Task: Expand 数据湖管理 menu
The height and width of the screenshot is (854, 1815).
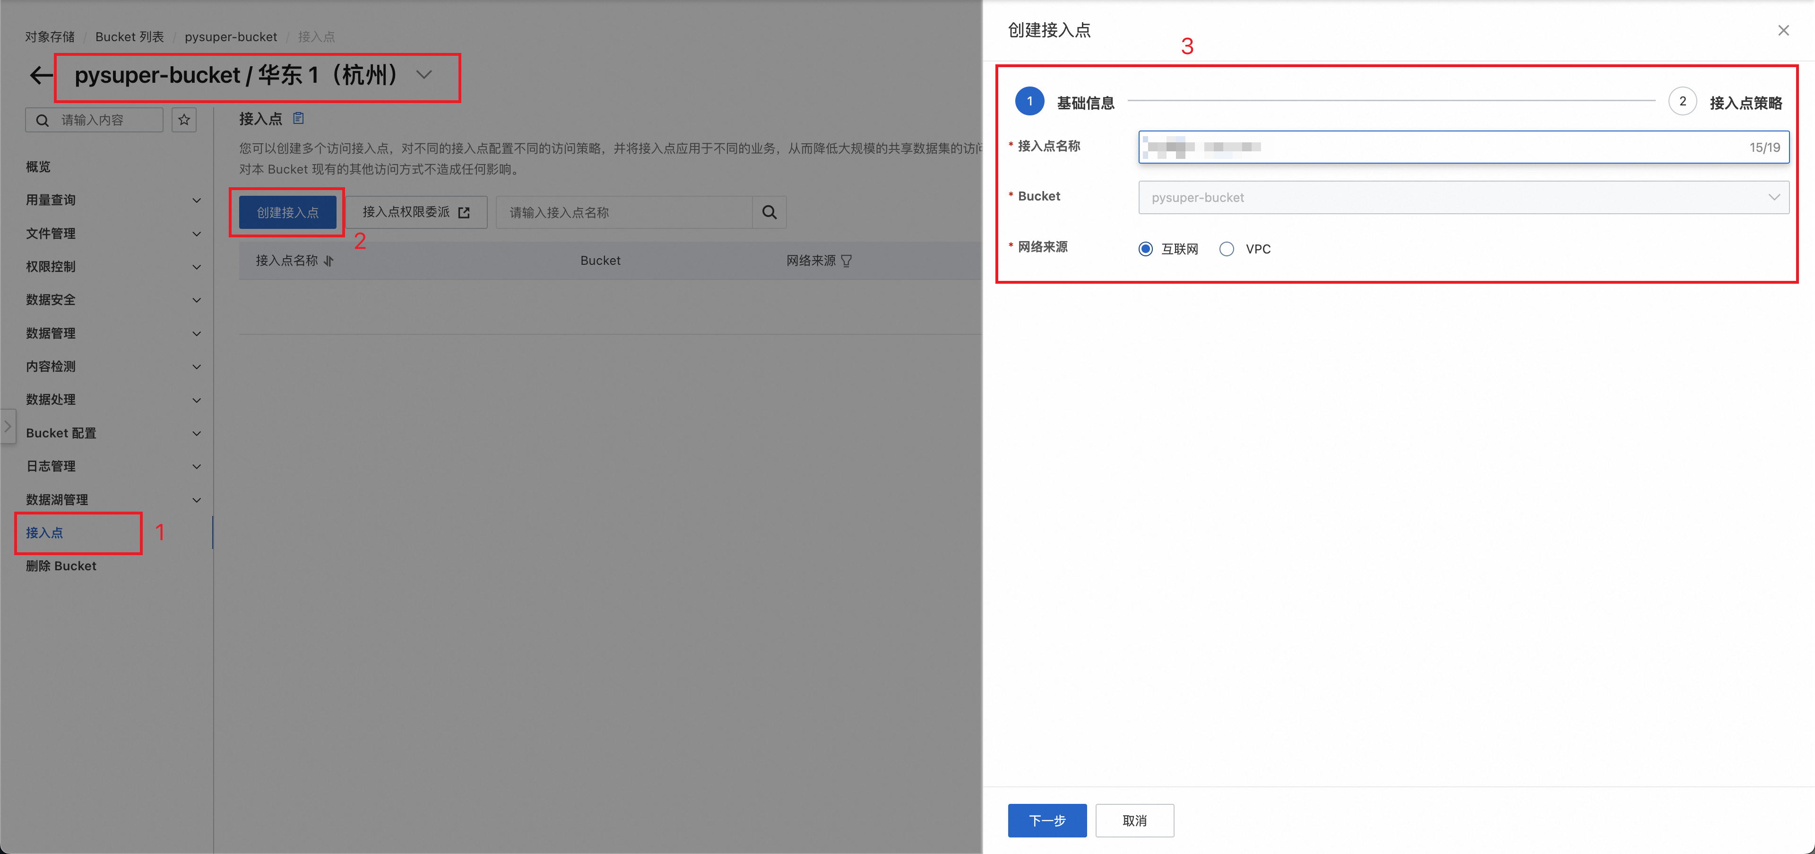Action: point(113,499)
